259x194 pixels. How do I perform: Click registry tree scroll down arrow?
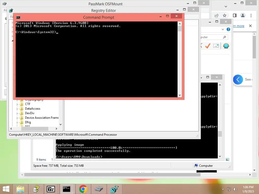coord(61,124)
